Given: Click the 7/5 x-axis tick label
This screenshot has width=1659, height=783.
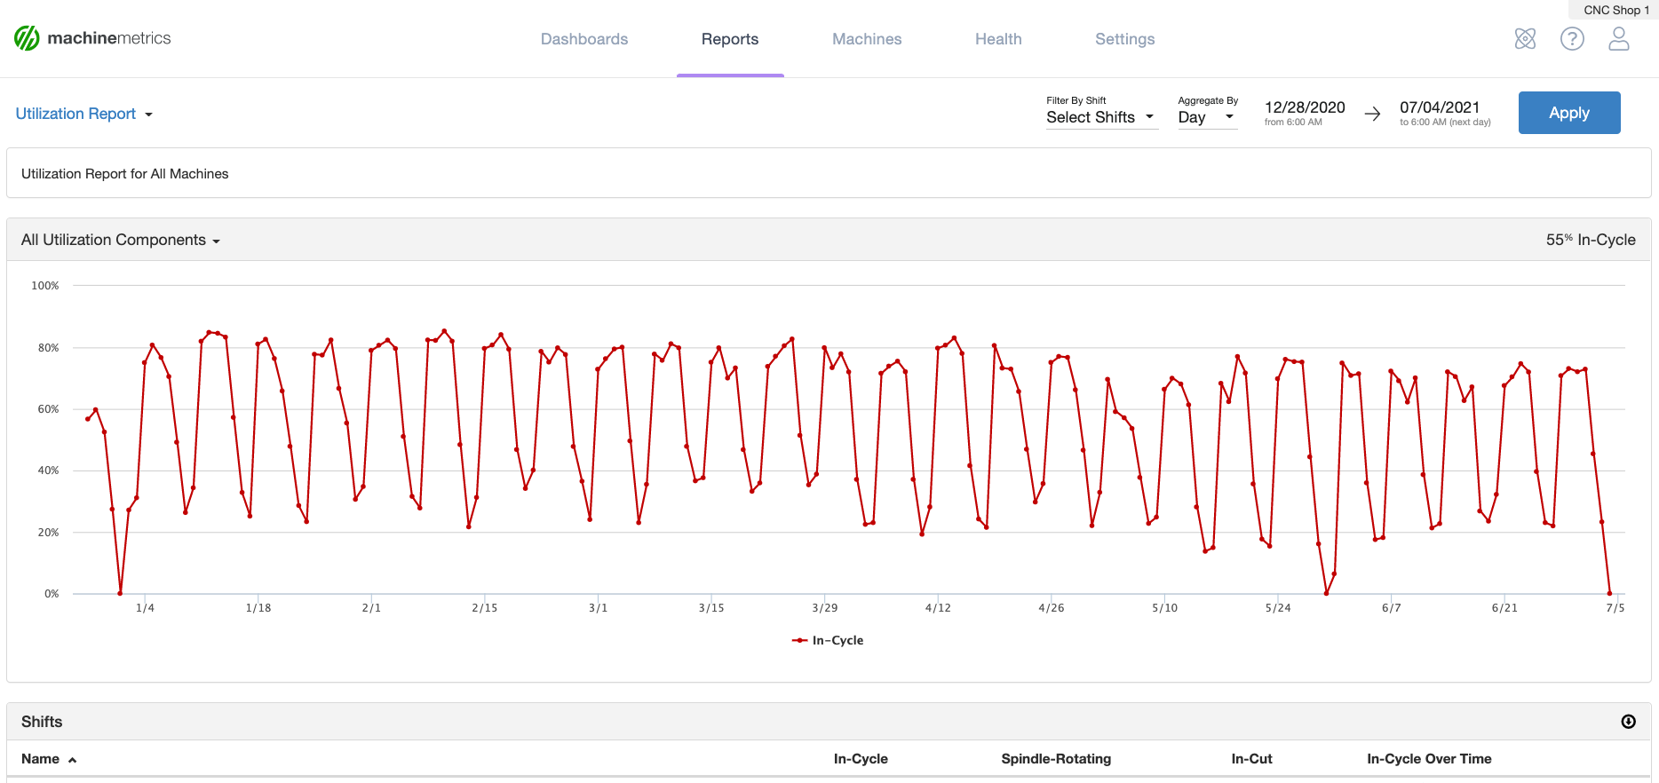Looking at the screenshot, I should click(1615, 608).
